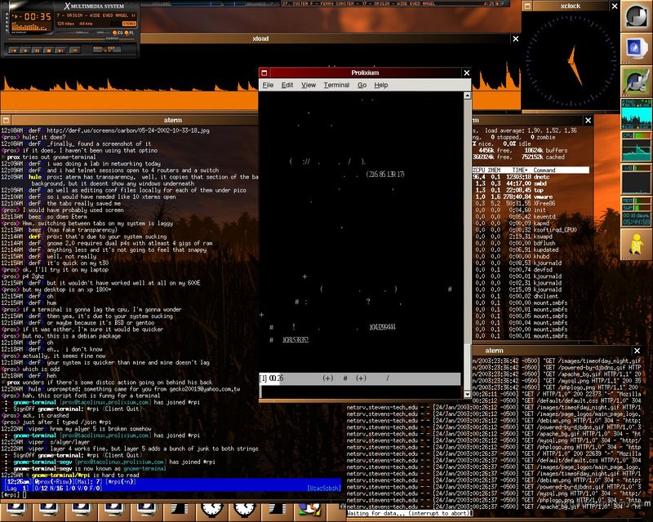Adjust the XMMS main volume slider
This screenshot has width=653, height=522.
click(73, 33)
